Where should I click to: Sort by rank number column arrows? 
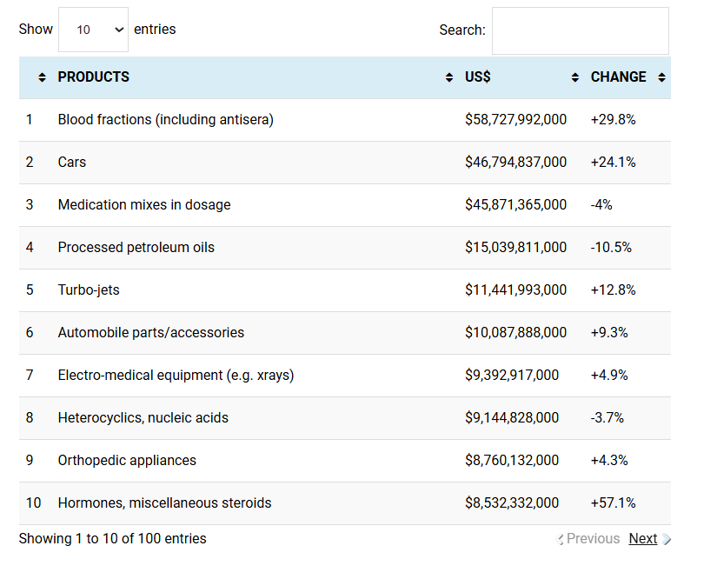point(42,77)
